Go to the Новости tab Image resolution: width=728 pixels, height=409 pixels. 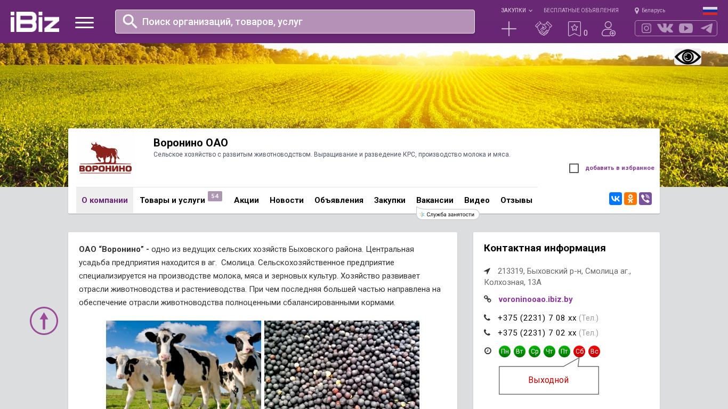click(x=287, y=200)
